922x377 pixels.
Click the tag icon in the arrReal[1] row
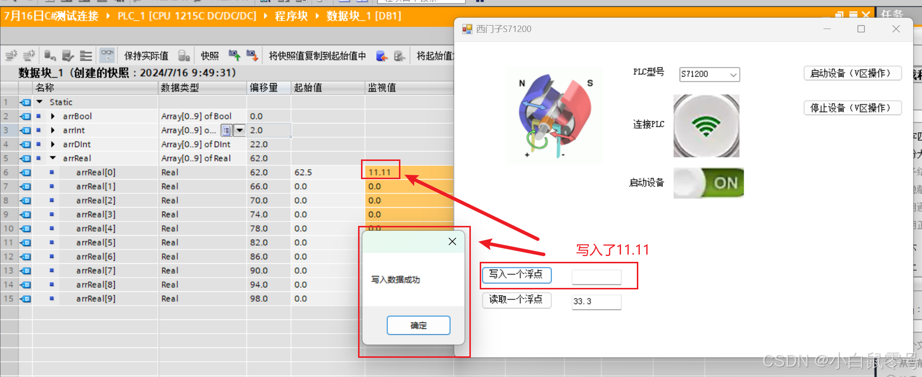(x=25, y=187)
